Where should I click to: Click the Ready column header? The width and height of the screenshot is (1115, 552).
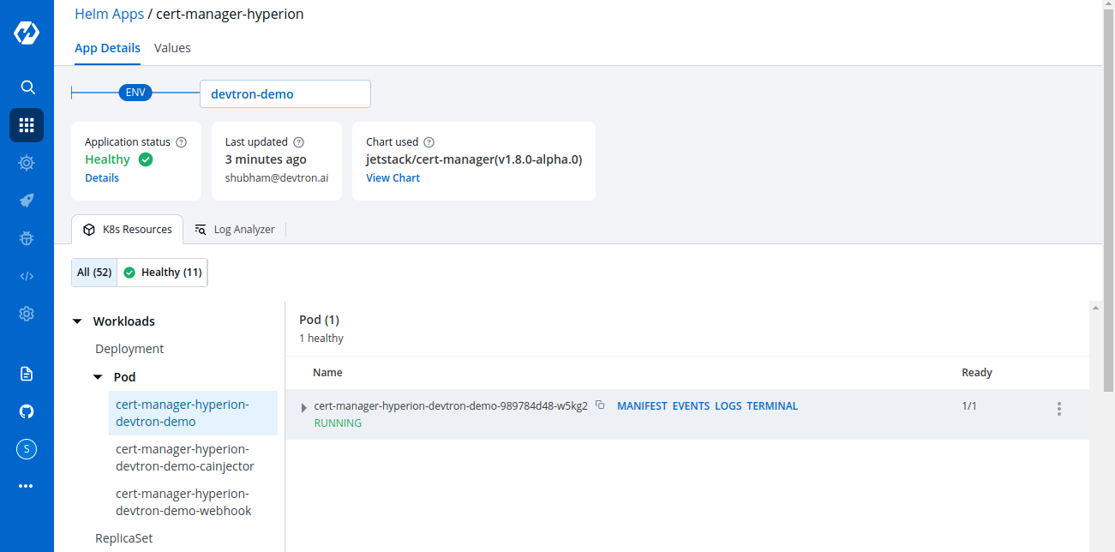[x=977, y=373]
